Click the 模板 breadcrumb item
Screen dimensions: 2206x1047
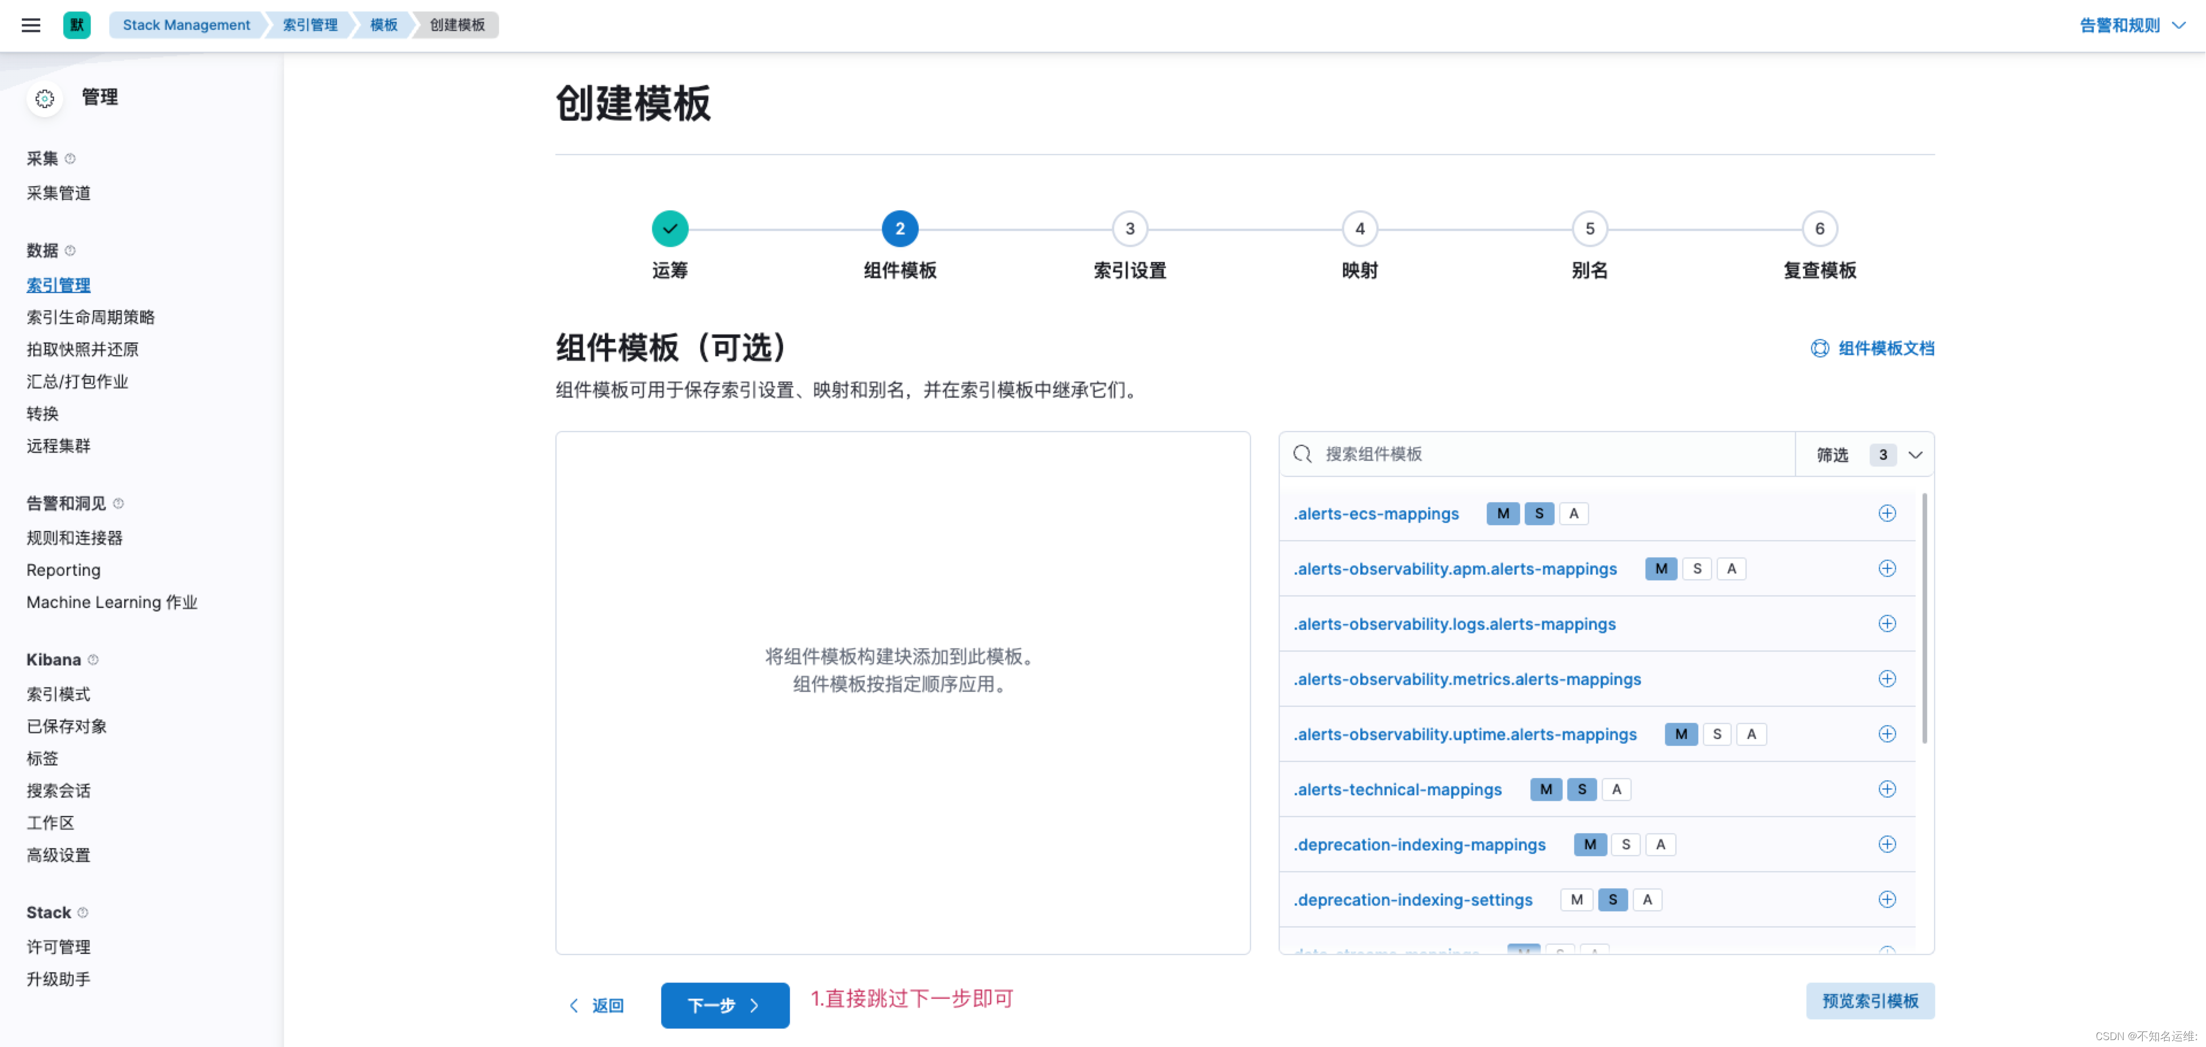(x=383, y=25)
